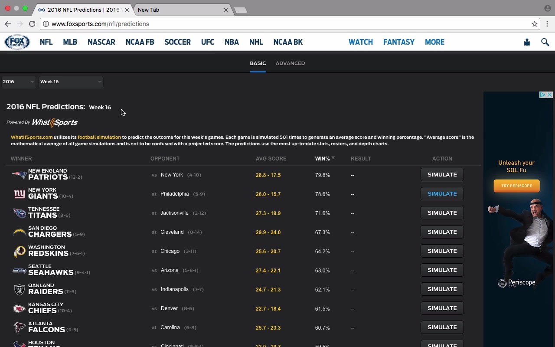Open the MLB section in the navigation
Viewport: 555px width, 347px height.
coord(70,42)
